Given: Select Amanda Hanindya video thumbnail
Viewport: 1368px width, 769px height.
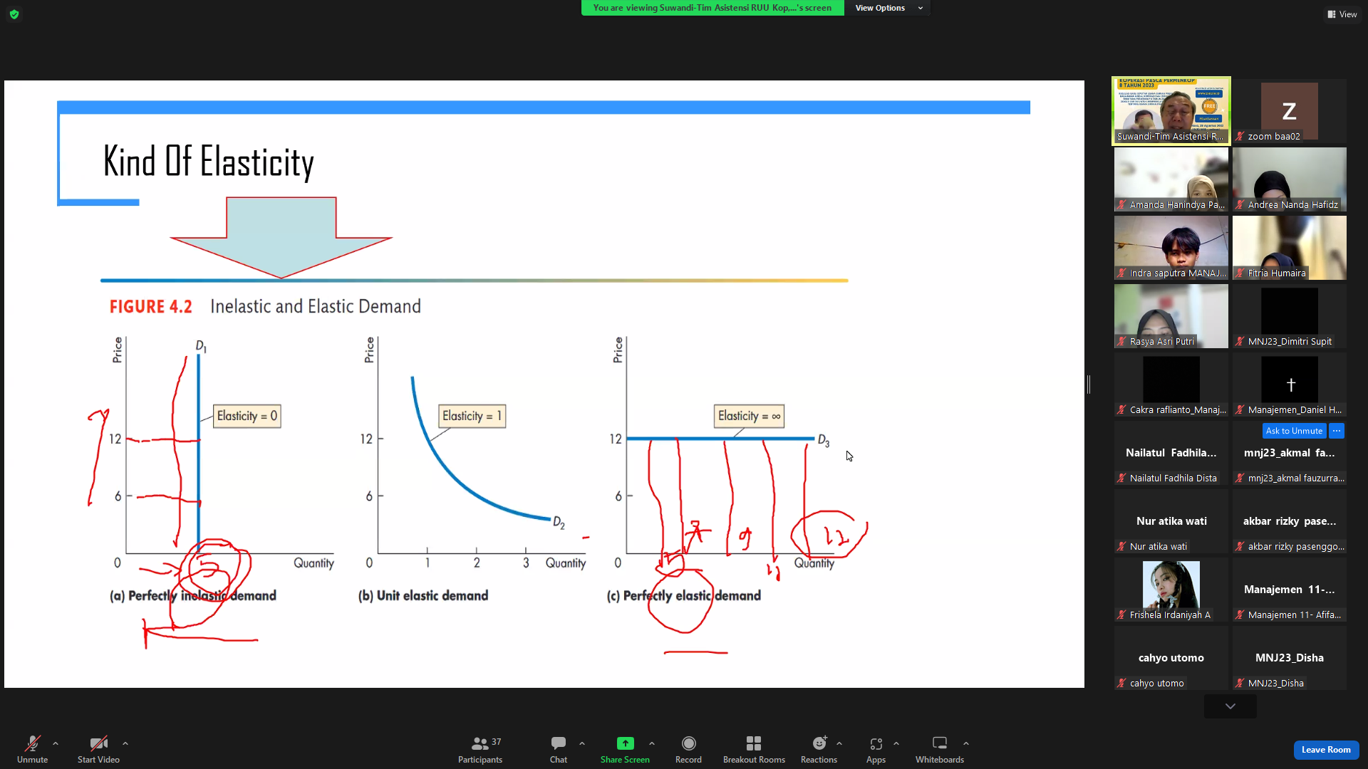Looking at the screenshot, I should tap(1171, 179).
